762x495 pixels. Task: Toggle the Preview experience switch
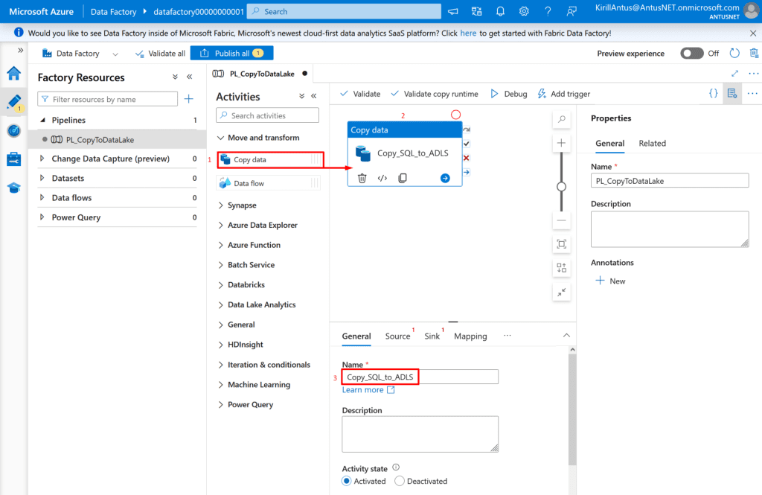point(691,54)
